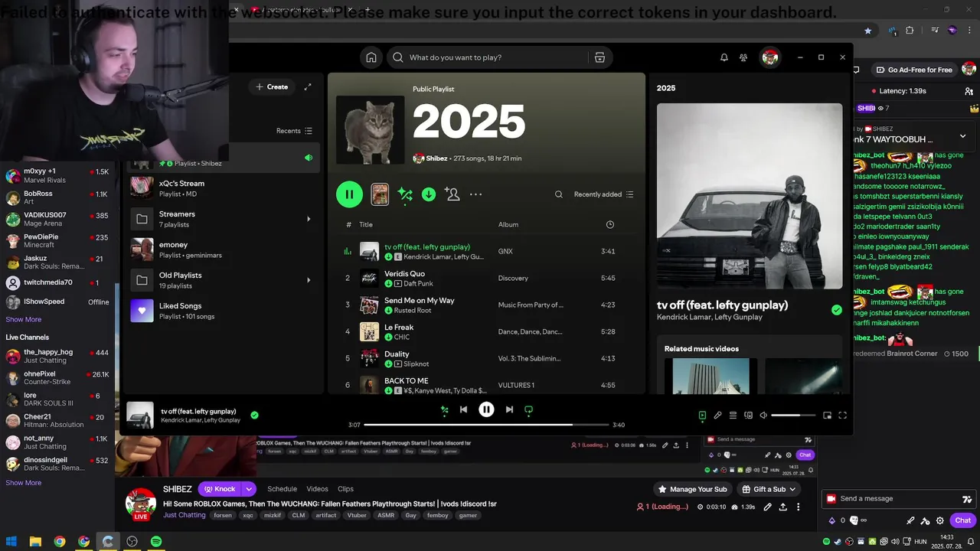Viewport: 980px width, 551px height.
Task: Click Create in Your Library
Action: [x=272, y=86]
